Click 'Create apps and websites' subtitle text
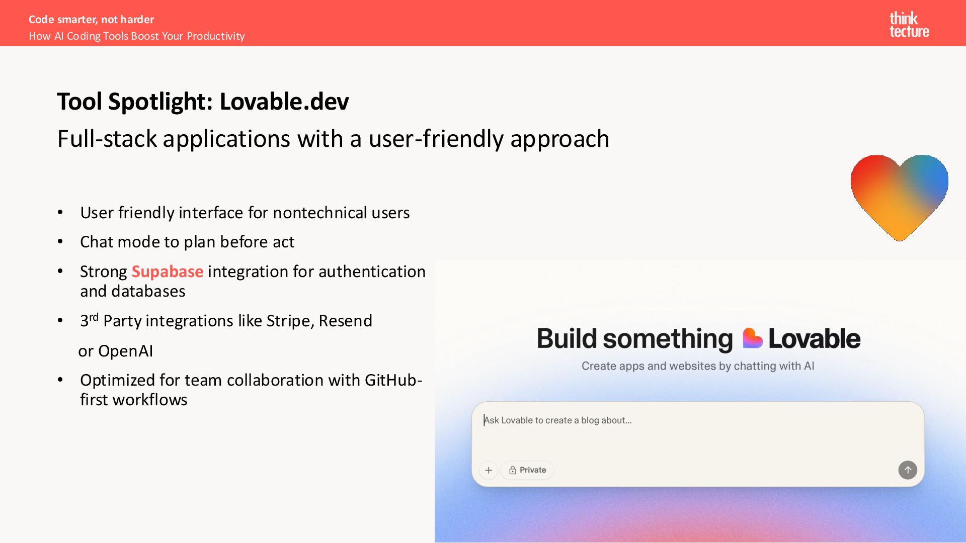The image size is (966, 543). (x=697, y=366)
